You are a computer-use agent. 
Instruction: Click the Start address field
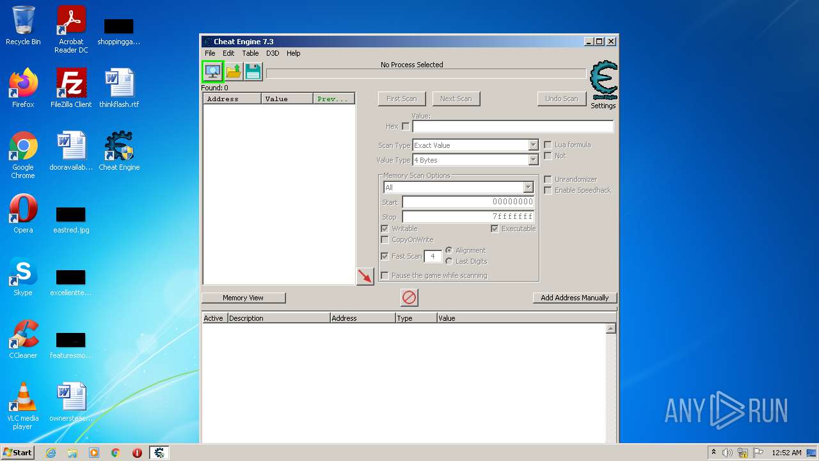tap(468, 202)
